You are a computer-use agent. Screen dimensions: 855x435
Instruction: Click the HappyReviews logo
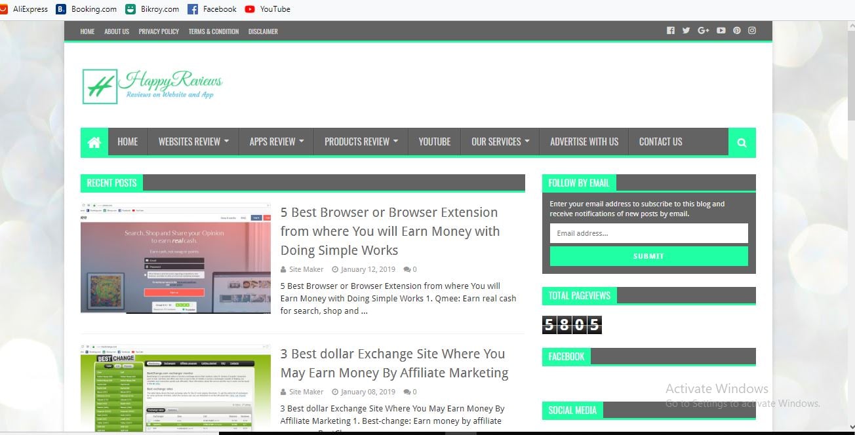(152, 86)
